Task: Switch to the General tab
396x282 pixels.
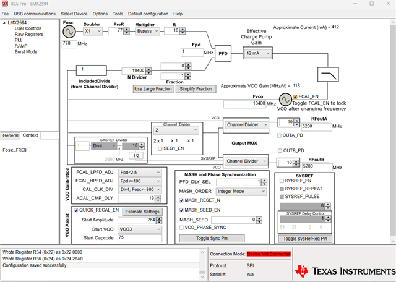Action: 11,135
